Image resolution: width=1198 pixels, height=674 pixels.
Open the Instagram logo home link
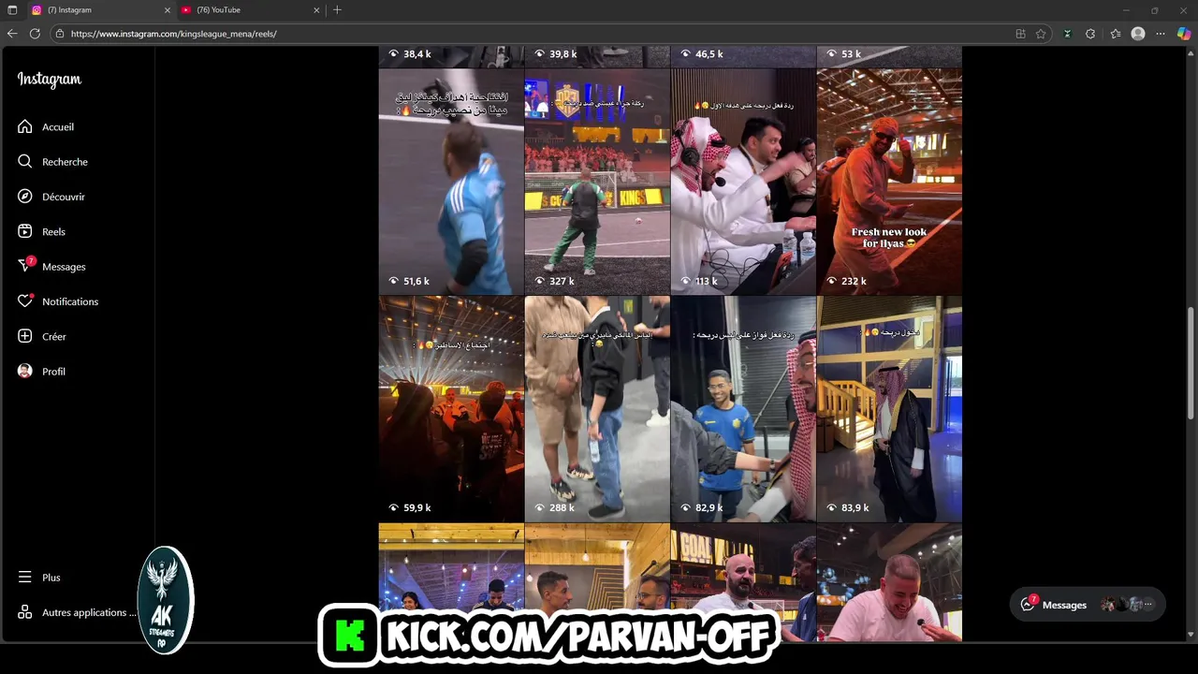click(x=50, y=80)
